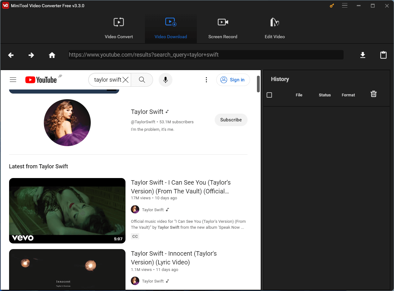This screenshot has width=394, height=291.
Task: Open the Video Convert tab
Action: tap(119, 29)
